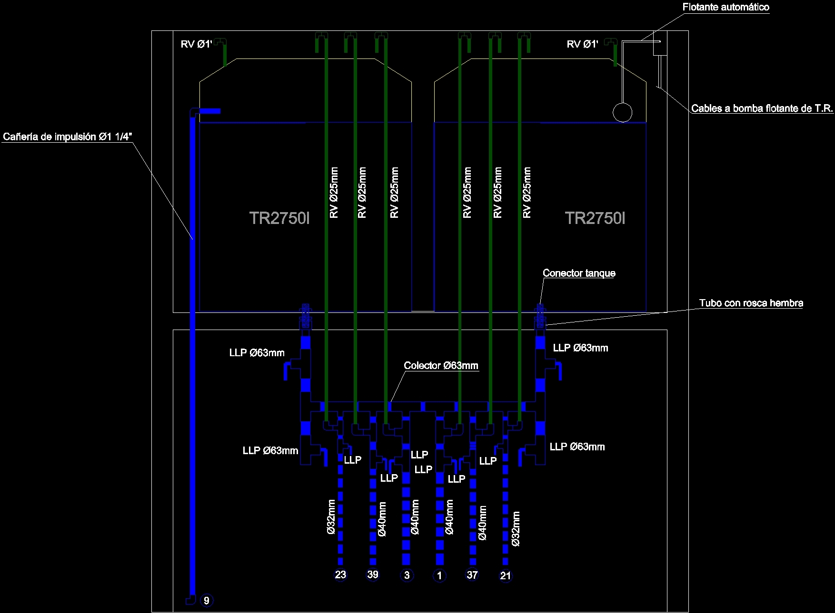Pick the circled number 21 tag

pyautogui.click(x=506, y=576)
